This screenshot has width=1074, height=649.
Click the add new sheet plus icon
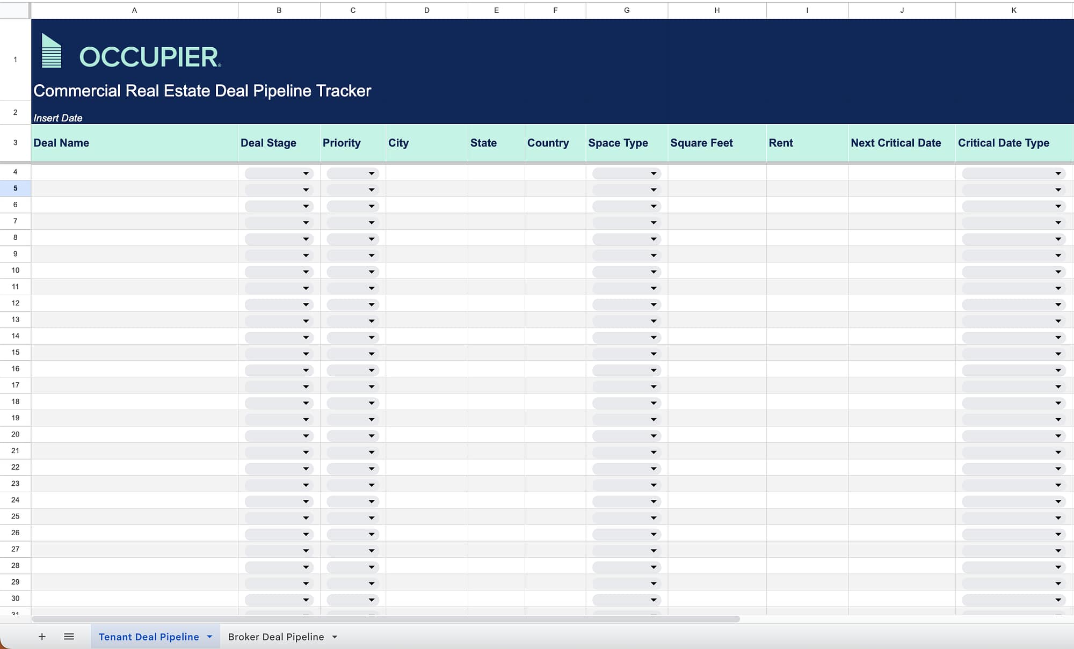42,637
